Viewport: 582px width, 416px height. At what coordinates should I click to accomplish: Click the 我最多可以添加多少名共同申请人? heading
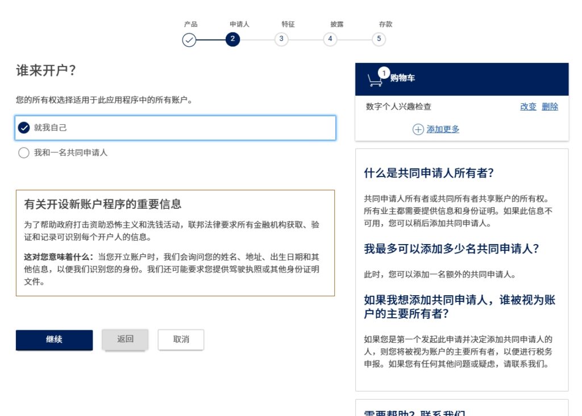click(451, 249)
